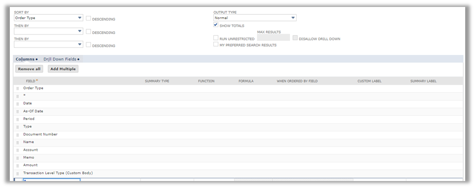
Task: Select the Name column row
Action: click(x=238, y=142)
